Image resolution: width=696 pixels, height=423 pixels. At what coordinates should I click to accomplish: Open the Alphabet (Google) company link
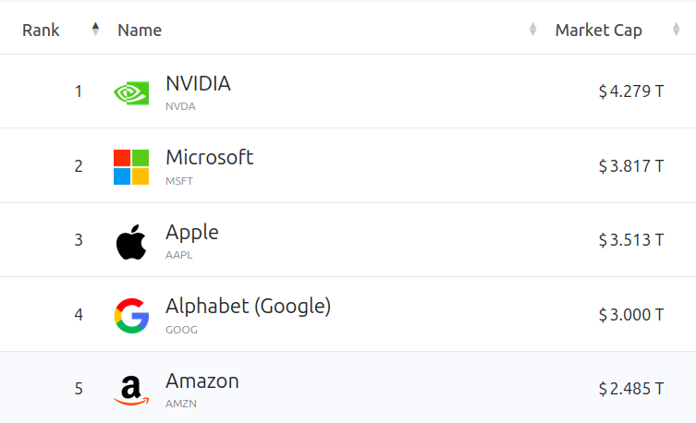[x=248, y=306]
